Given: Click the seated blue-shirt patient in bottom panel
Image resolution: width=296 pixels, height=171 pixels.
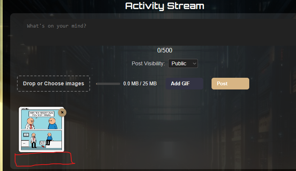Looking at the screenshot, I should [x=49, y=139].
